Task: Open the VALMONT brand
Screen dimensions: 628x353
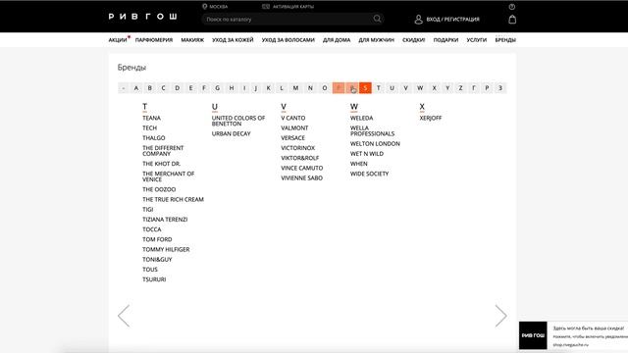Action: tap(294, 128)
